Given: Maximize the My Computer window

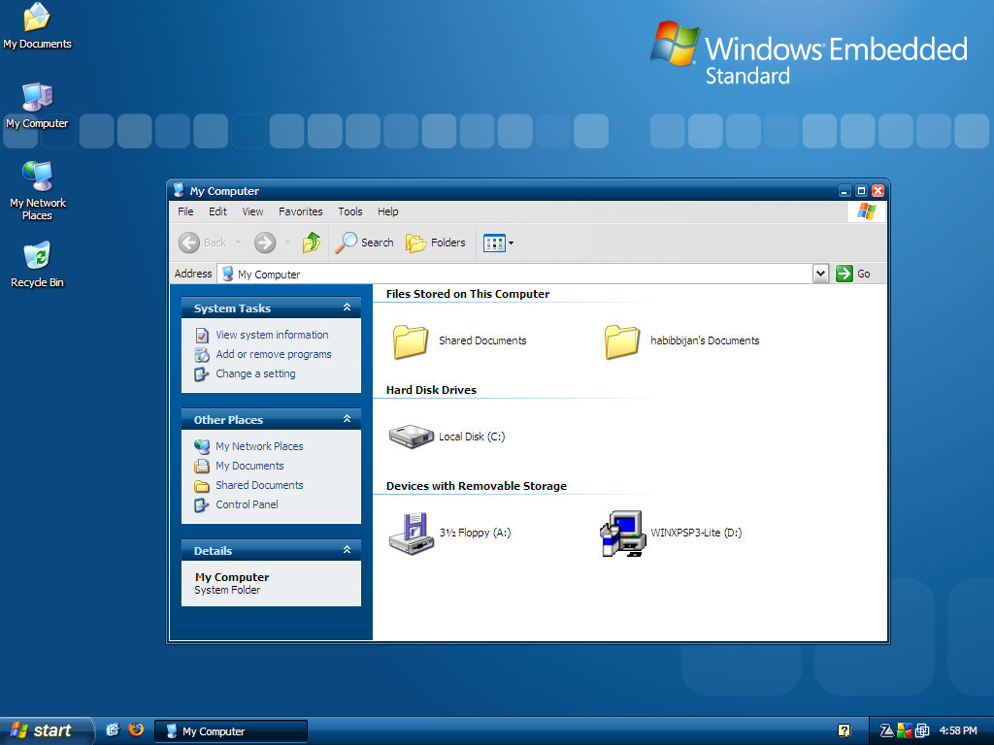Looking at the screenshot, I should coord(861,191).
